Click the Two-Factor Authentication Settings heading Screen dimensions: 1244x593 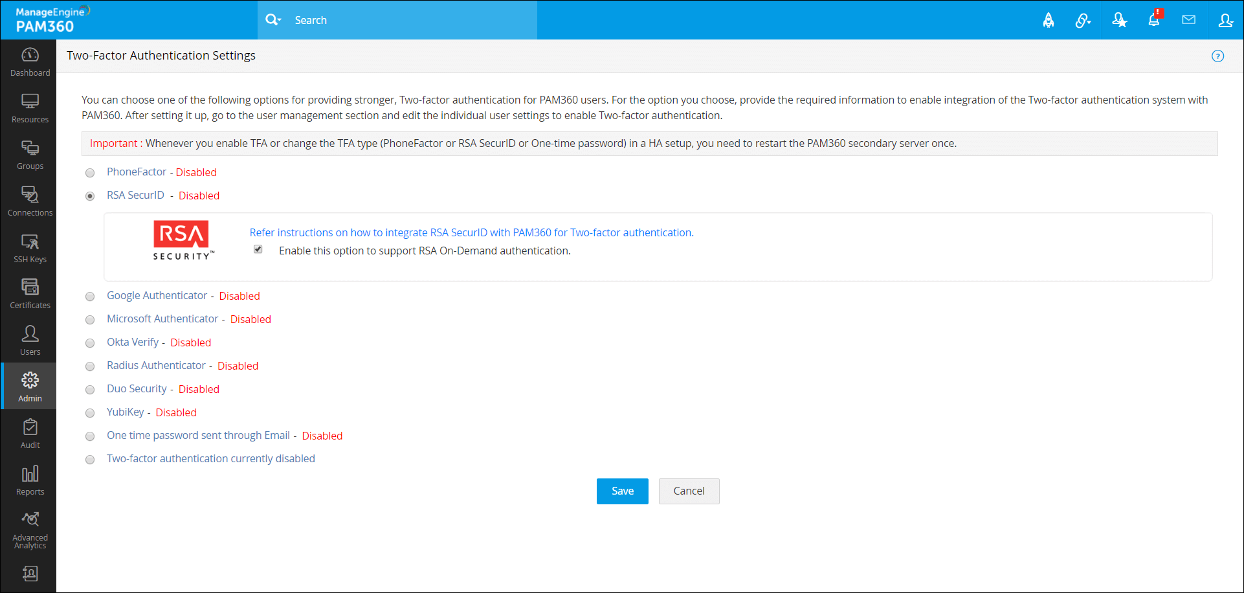coord(161,56)
